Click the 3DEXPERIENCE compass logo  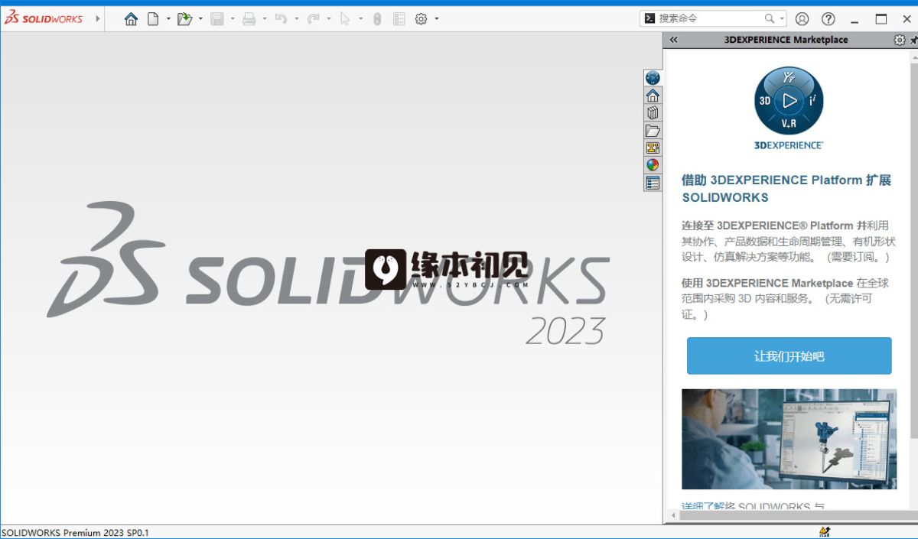(x=789, y=100)
